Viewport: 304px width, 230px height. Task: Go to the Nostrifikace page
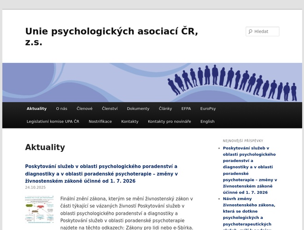[100, 121]
